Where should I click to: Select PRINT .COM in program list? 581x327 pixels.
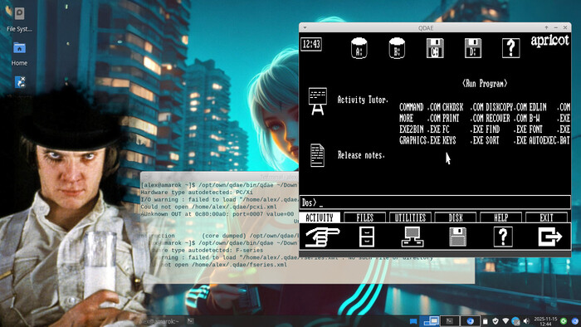(x=462, y=119)
